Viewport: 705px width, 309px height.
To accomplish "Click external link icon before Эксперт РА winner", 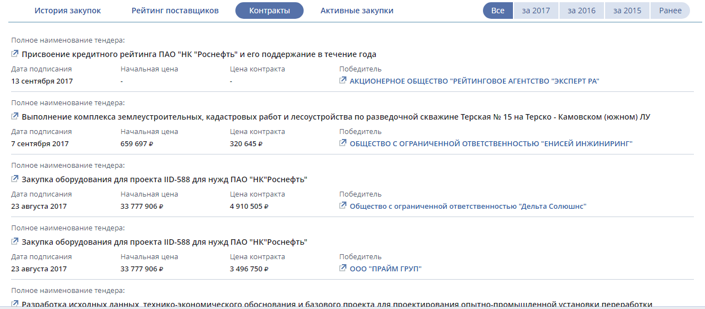I will (x=343, y=80).
